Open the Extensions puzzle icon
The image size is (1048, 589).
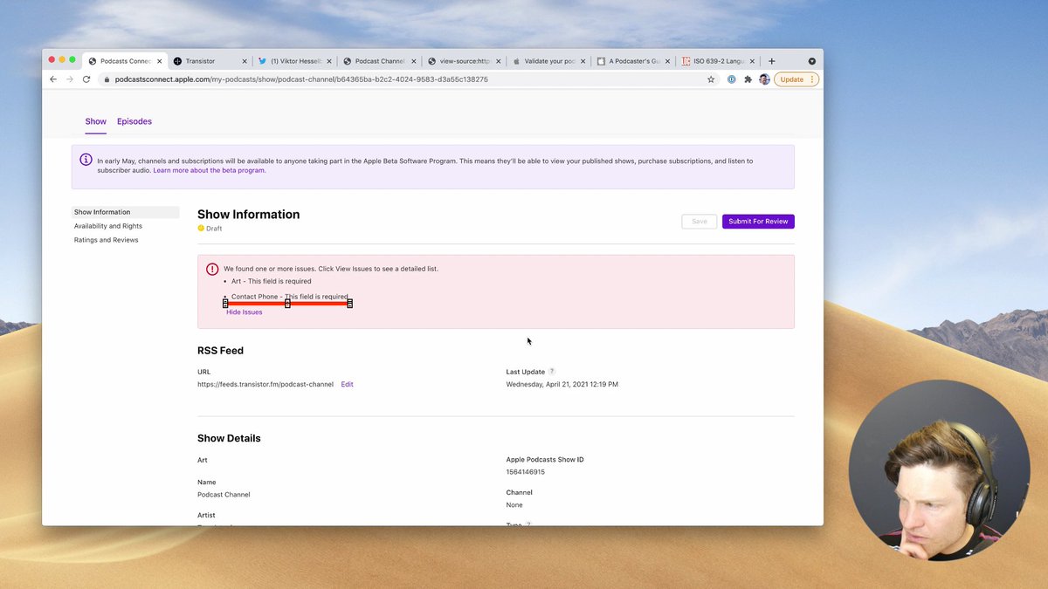[x=748, y=79]
